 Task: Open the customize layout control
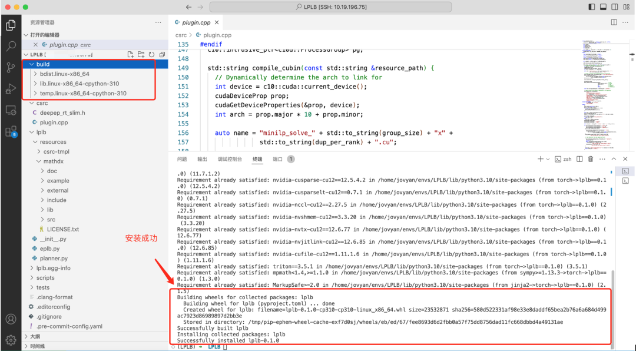(x=626, y=7)
